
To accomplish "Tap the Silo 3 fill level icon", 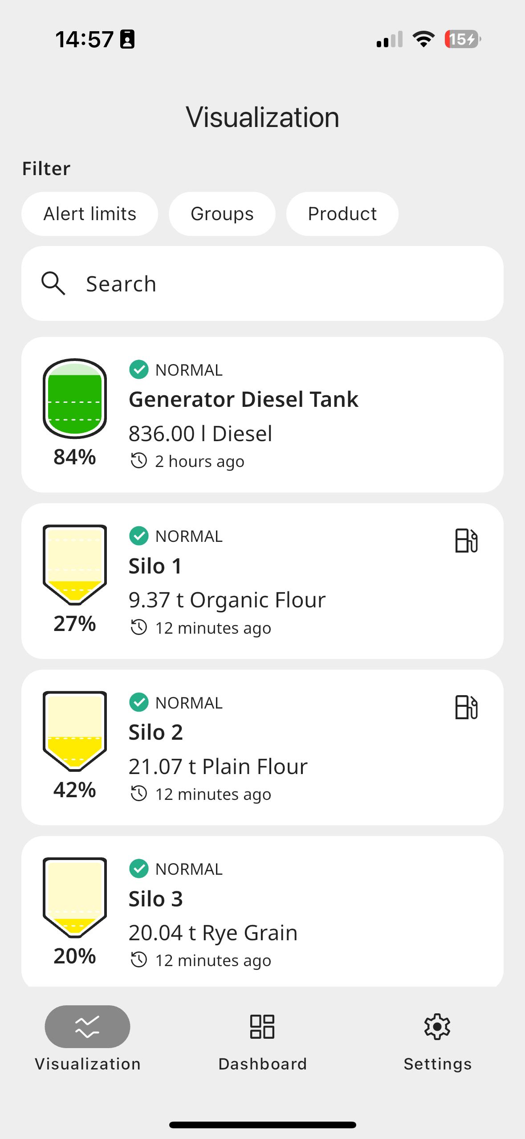I will 75,897.
